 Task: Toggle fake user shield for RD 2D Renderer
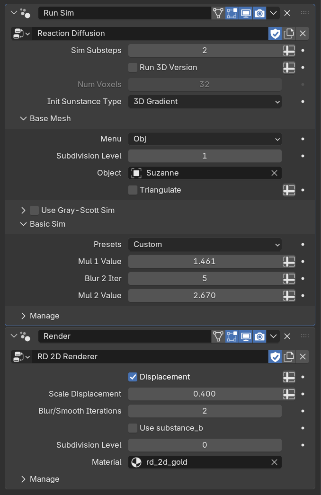click(275, 357)
